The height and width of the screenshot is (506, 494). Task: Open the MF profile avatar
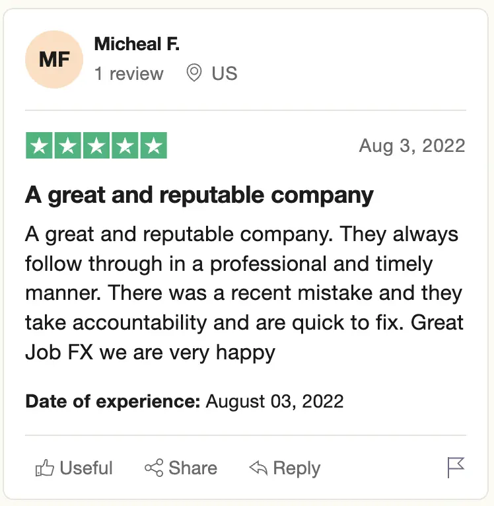coord(54,59)
